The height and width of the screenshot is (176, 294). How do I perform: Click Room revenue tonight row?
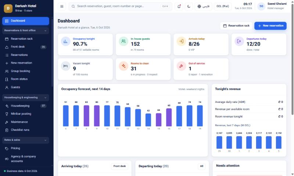coord(249,116)
